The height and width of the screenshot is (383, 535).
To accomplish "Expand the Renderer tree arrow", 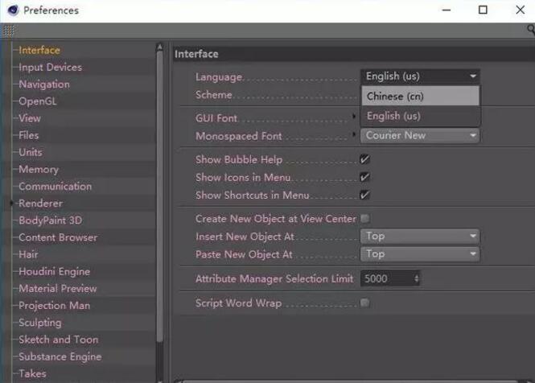I will tap(12, 204).
